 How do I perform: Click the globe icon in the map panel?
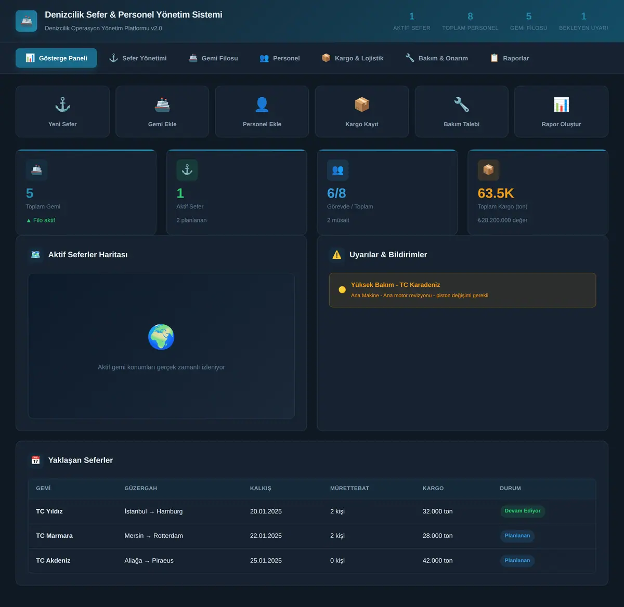pyautogui.click(x=161, y=337)
